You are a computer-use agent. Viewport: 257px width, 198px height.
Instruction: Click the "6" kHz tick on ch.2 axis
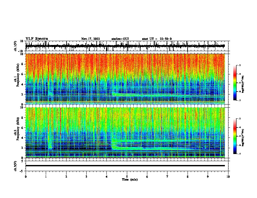[x=22, y=128]
